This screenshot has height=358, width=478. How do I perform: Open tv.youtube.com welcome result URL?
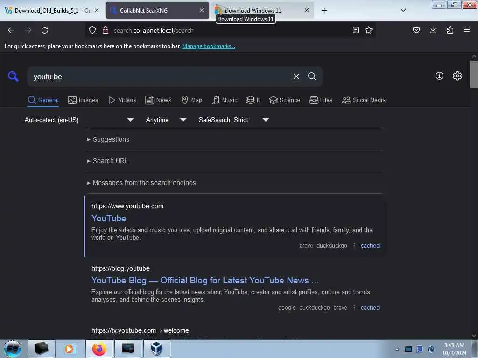(x=140, y=330)
